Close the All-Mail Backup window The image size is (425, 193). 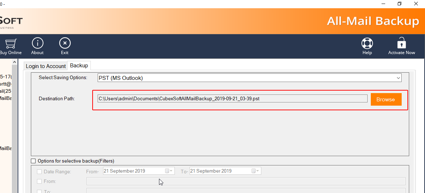(416, 4)
